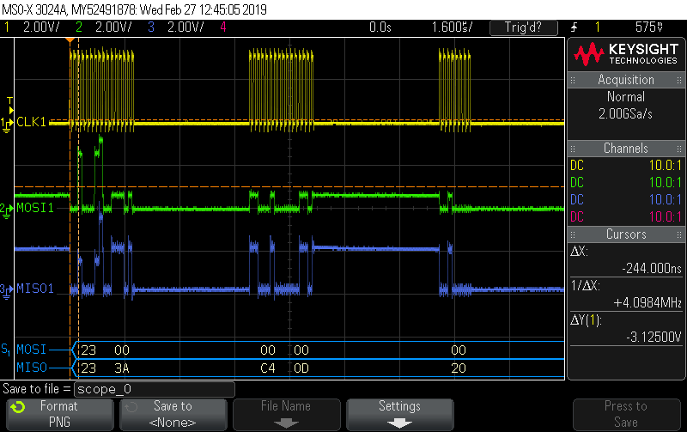Viewport: 687px width, 432px height.
Task: Click the MISO1 channel ground marker
Action: (x=6, y=290)
